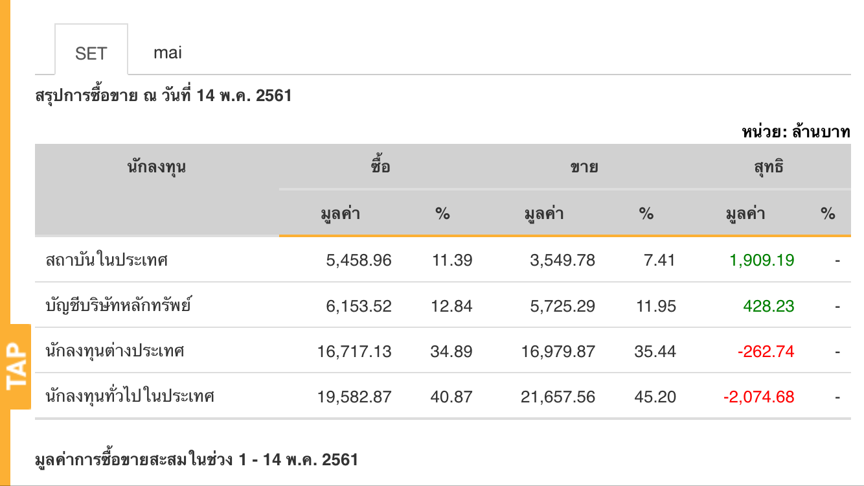
Task: Click the สุทธิ column header
Action: click(769, 167)
